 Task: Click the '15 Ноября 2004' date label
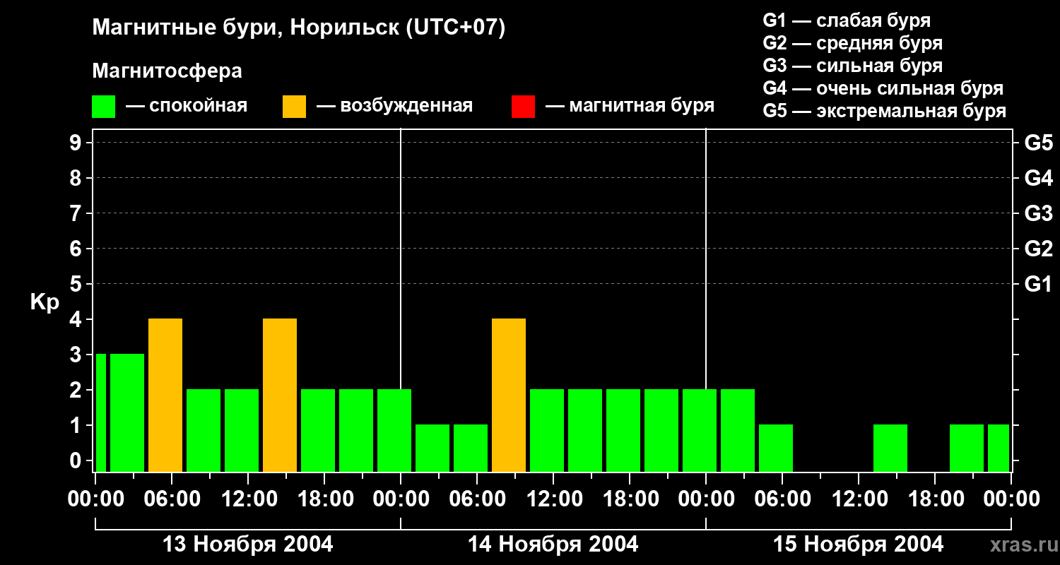tap(859, 544)
